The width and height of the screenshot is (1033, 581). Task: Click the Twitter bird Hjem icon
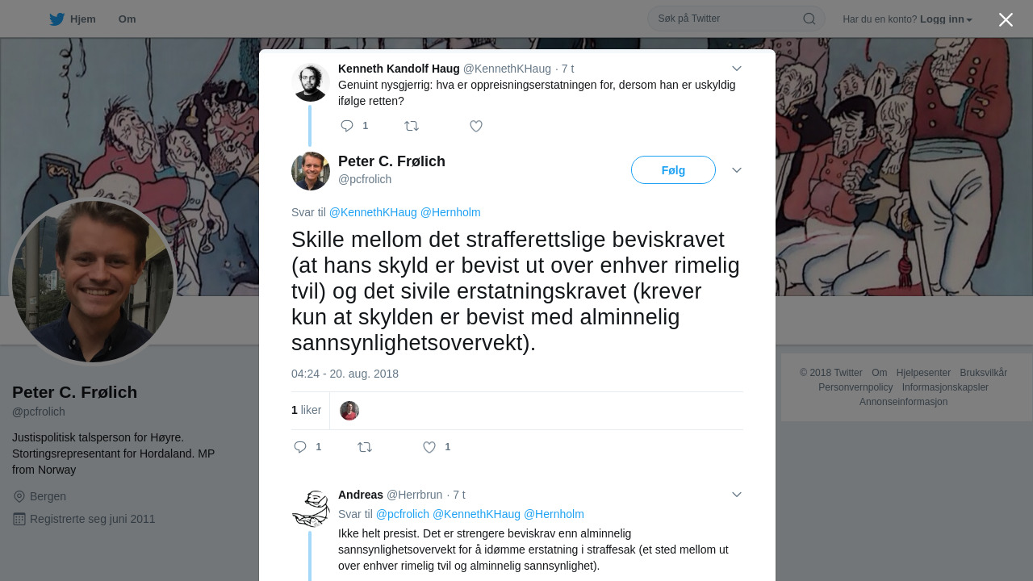point(56,19)
